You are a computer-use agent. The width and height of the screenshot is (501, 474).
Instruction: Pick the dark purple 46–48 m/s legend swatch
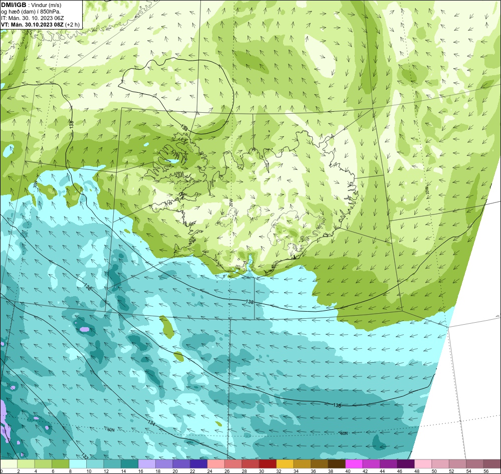(406, 464)
